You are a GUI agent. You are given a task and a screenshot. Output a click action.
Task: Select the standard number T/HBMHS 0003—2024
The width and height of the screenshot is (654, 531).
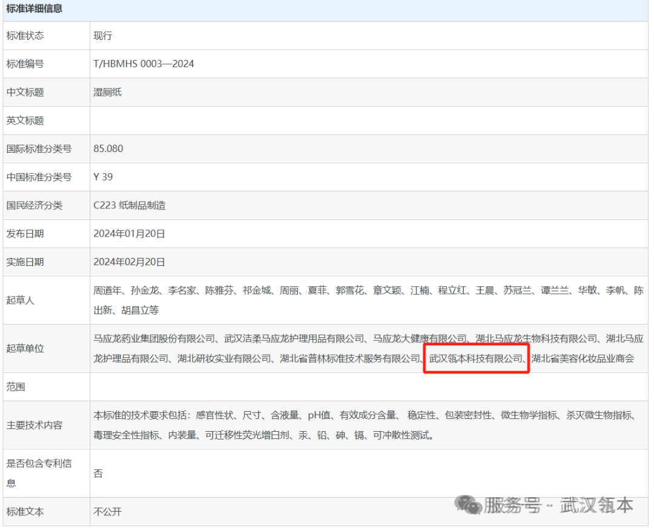pyautogui.click(x=144, y=64)
